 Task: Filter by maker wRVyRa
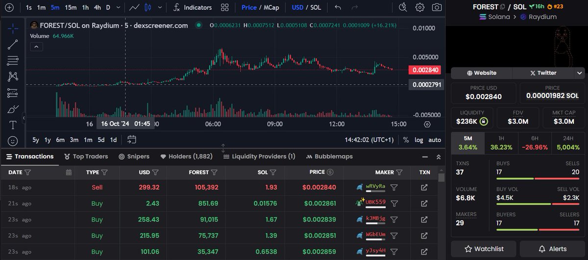click(x=394, y=187)
